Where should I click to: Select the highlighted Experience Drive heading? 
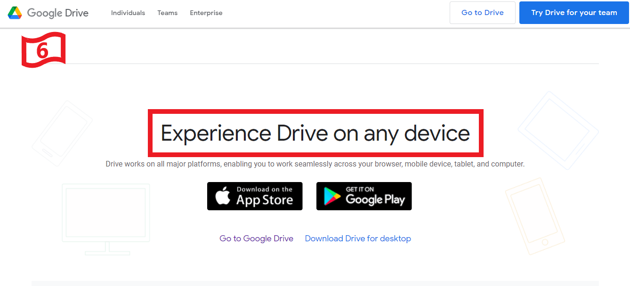click(x=315, y=133)
